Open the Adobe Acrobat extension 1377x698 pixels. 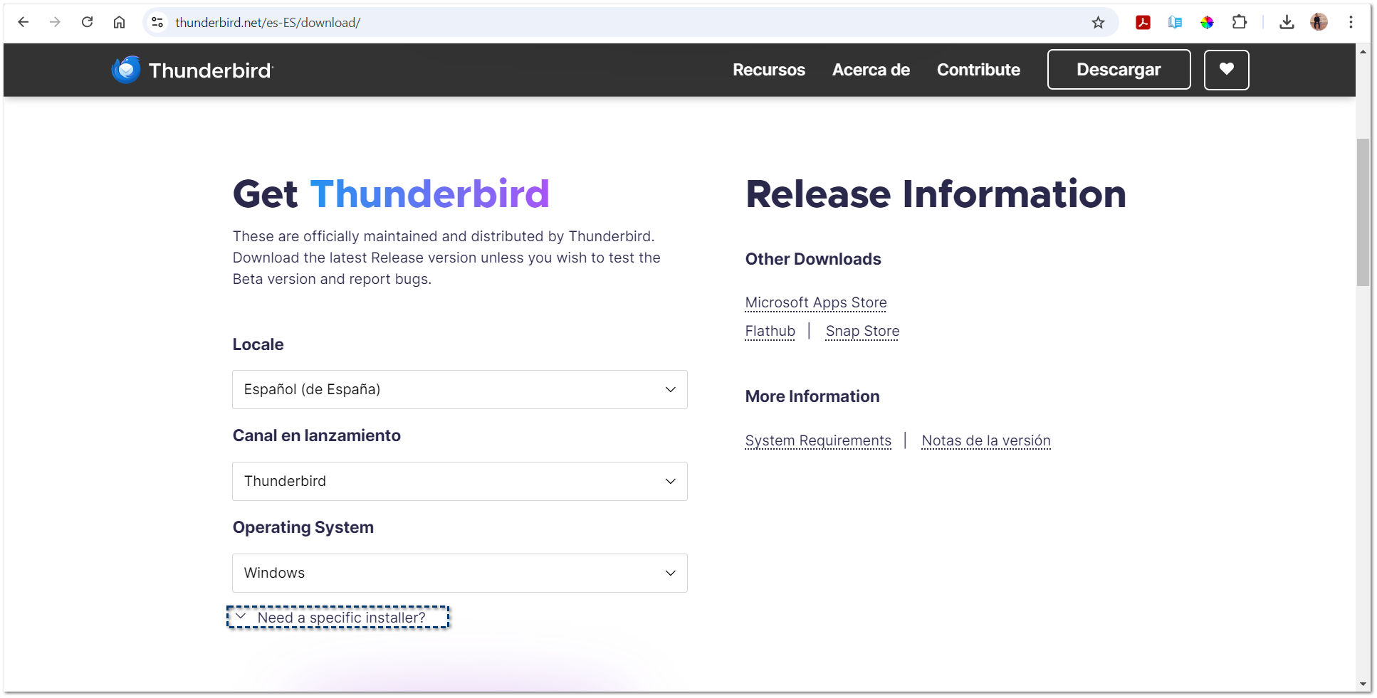point(1143,22)
